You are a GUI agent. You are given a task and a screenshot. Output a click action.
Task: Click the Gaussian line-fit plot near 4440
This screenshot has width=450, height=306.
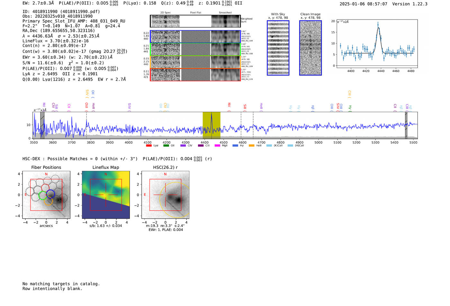[377, 44]
